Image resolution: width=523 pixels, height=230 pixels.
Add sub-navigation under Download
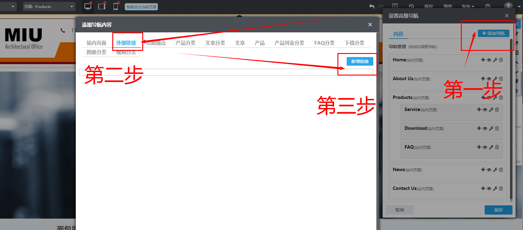tap(479, 128)
